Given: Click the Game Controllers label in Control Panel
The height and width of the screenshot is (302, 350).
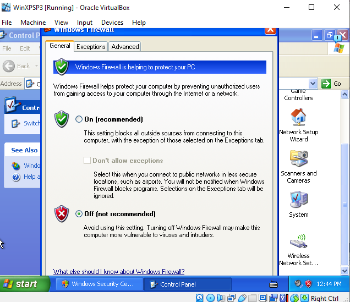Looking at the screenshot, I should [298, 95].
